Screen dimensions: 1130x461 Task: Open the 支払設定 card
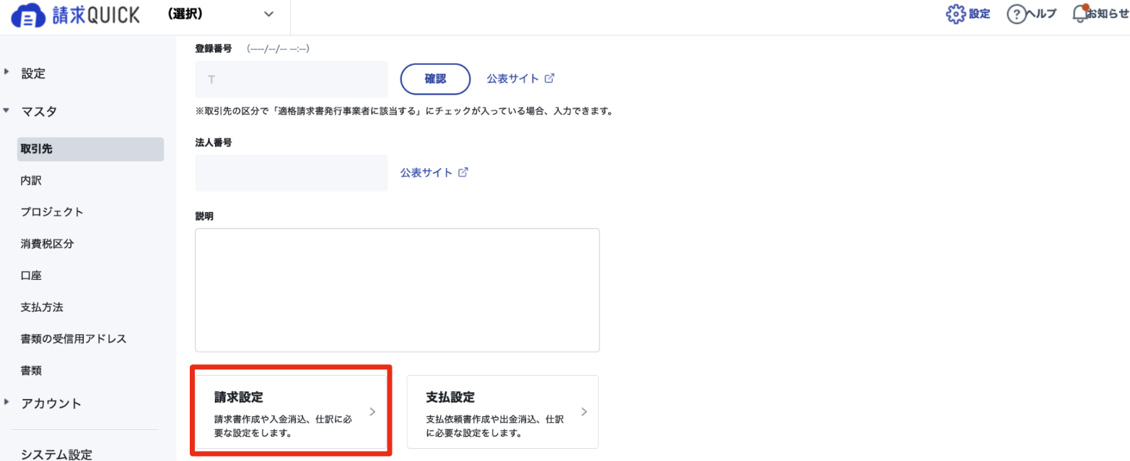pos(503,412)
